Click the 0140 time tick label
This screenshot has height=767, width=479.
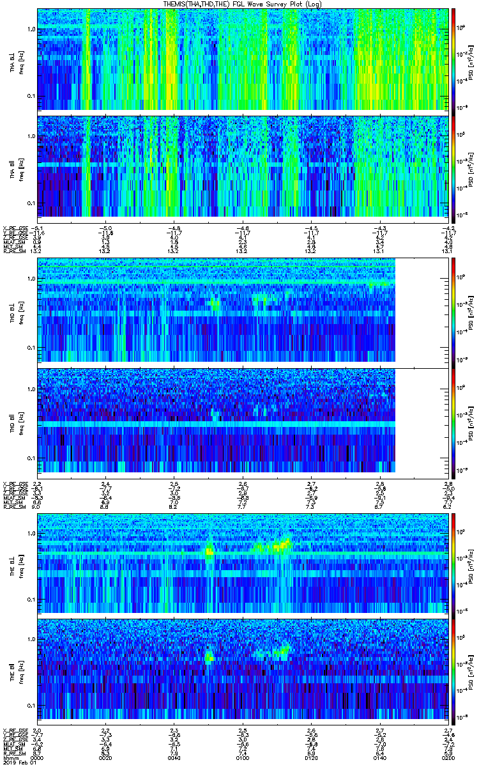point(379,757)
